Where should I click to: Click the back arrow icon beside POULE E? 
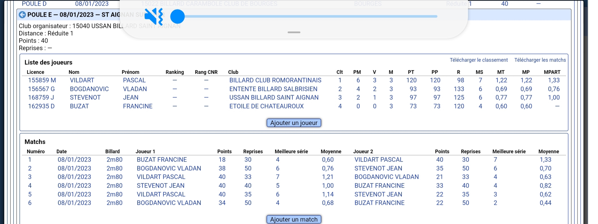click(22, 15)
